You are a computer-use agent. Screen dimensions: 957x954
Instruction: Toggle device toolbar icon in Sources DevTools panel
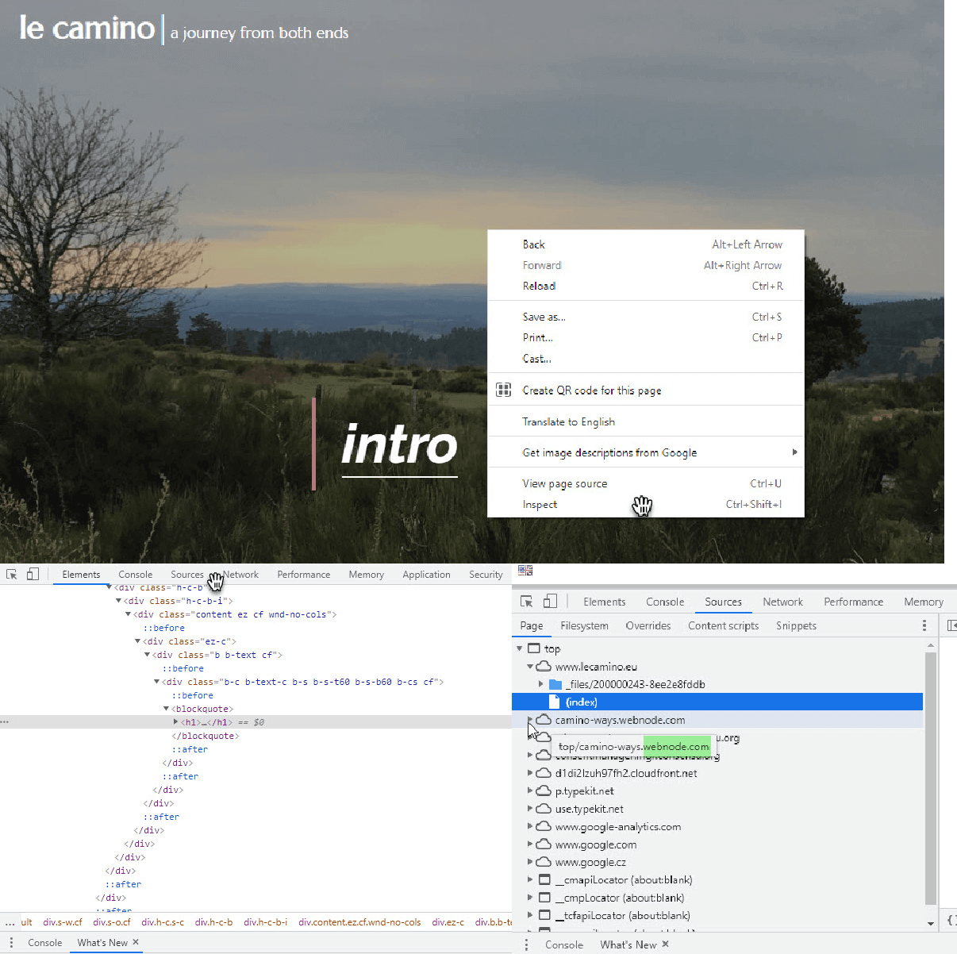point(550,601)
